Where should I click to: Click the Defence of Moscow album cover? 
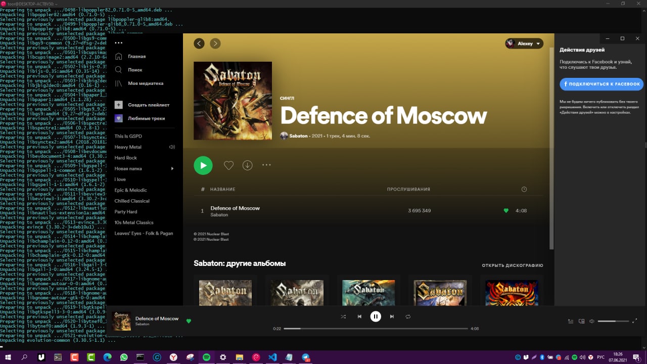(233, 101)
